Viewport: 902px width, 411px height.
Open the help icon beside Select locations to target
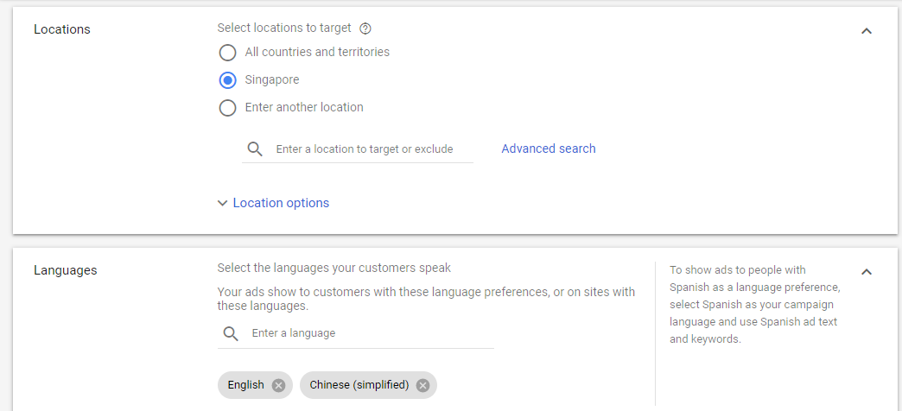tap(365, 28)
